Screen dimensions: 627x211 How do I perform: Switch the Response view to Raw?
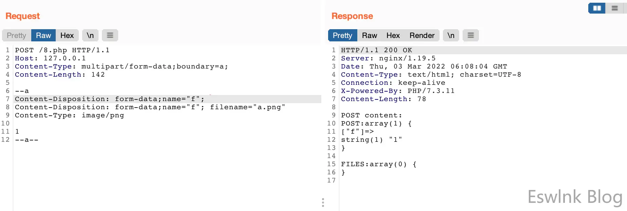[369, 35]
